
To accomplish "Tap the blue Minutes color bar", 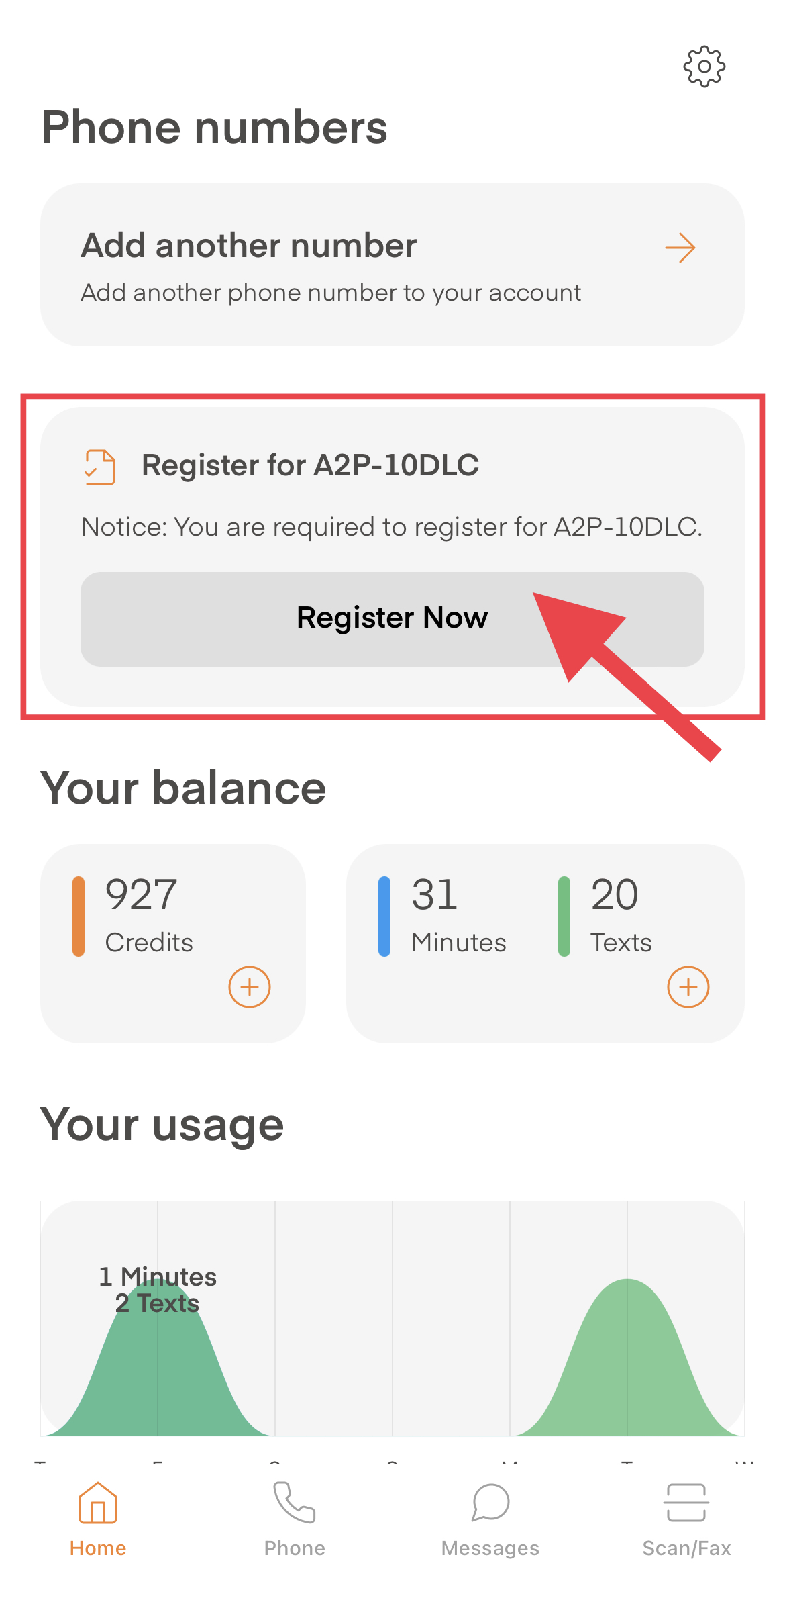I will pos(384,916).
